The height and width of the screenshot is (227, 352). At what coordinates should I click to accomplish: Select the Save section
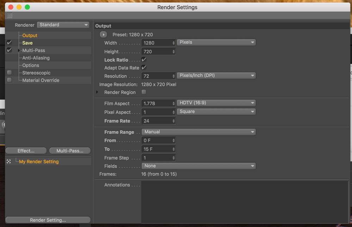pos(27,43)
